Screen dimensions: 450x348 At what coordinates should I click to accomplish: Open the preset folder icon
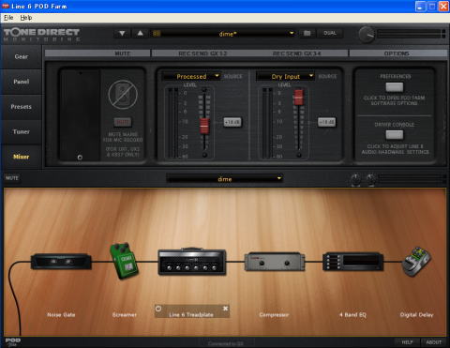point(307,33)
